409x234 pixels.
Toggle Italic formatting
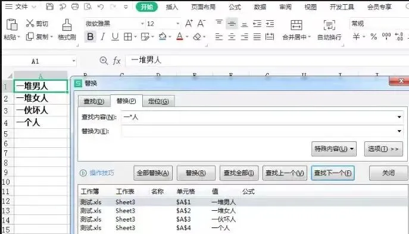103,37
